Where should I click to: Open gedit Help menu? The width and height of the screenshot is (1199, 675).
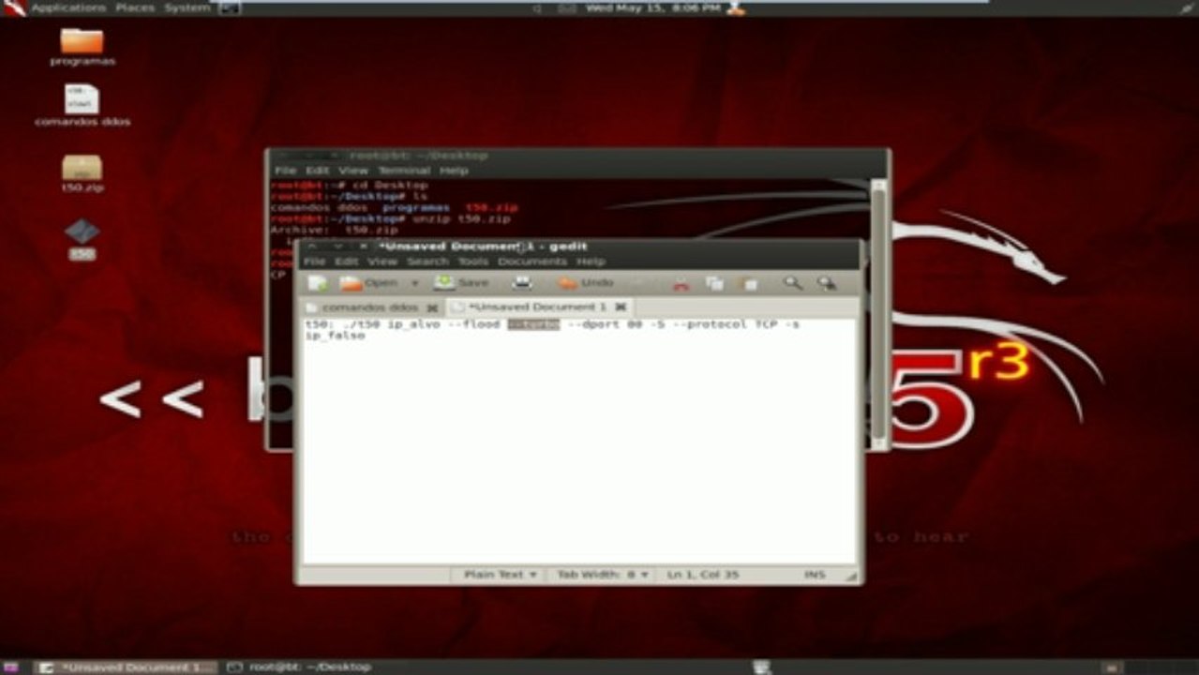[591, 262]
